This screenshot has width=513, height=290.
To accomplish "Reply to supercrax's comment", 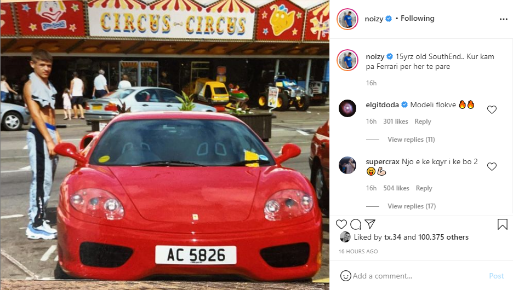I will pyautogui.click(x=424, y=188).
